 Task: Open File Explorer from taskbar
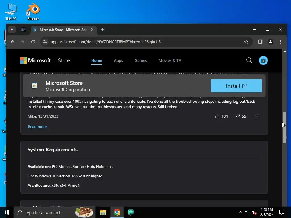pyautogui.click(x=103, y=212)
